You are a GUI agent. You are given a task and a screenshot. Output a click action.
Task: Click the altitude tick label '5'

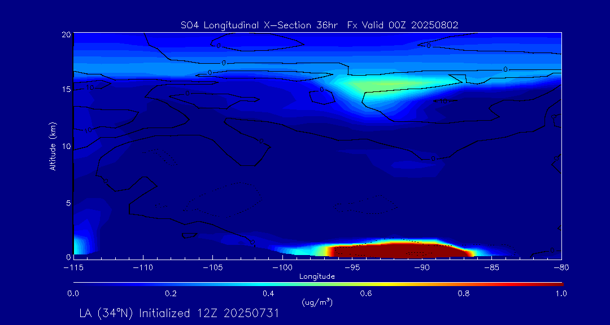68,203
